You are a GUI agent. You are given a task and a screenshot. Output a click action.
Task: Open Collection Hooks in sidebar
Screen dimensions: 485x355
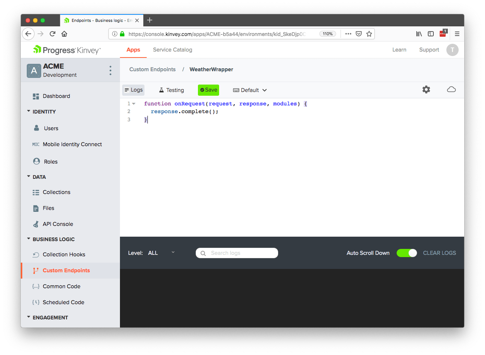pyautogui.click(x=64, y=254)
